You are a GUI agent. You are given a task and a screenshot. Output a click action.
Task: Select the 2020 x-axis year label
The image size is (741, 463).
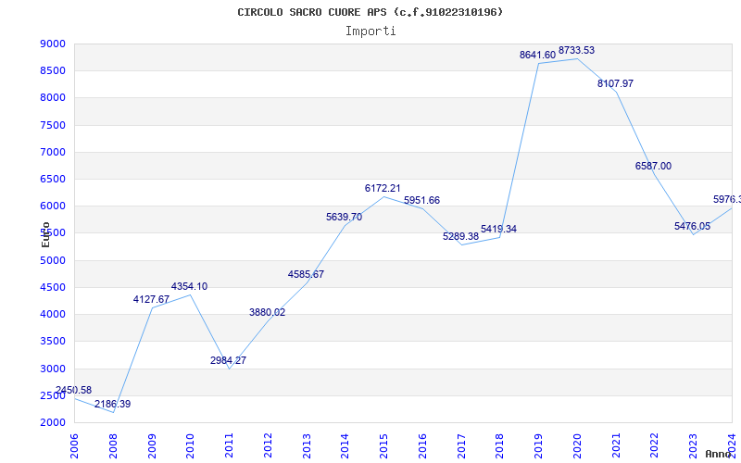click(577, 446)
